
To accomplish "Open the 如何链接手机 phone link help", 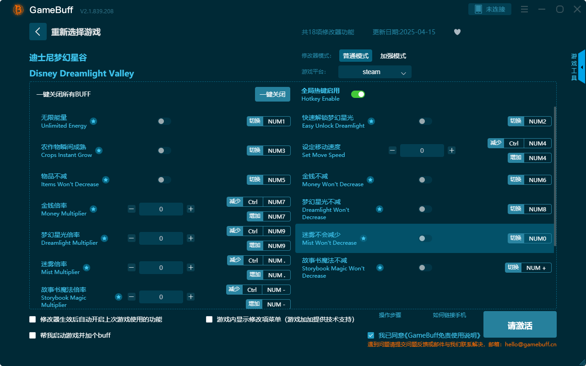I will pos(450,315).
